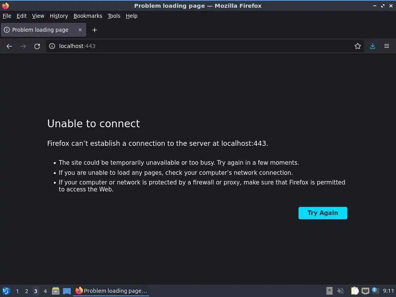
Task: Maximize the Firefox window
Action: coord(383,5)
